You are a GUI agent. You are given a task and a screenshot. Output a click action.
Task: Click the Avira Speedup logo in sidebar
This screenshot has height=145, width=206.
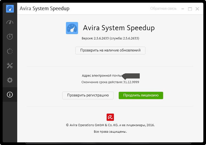click(10, 8)
